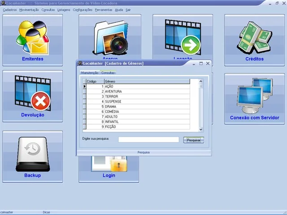This screenshot has height=215, width=287.
Task: Start the Backup drive icon
Action: (x=33, y=154)
